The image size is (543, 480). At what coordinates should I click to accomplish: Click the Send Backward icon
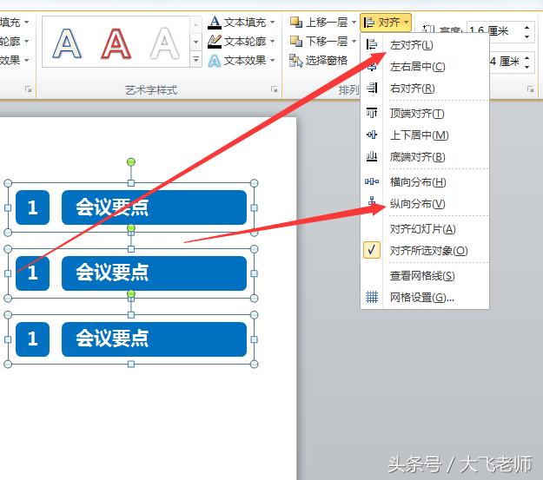pos(296,41)
